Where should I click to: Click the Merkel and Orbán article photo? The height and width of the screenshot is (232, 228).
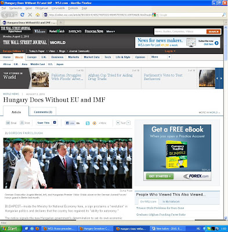[x=68, y=163]
